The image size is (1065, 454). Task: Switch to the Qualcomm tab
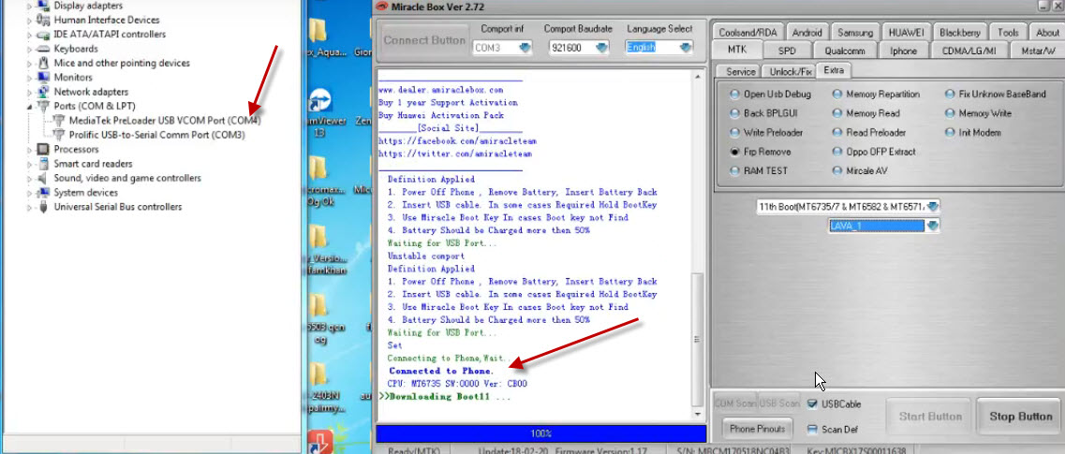tap(844, 51)
